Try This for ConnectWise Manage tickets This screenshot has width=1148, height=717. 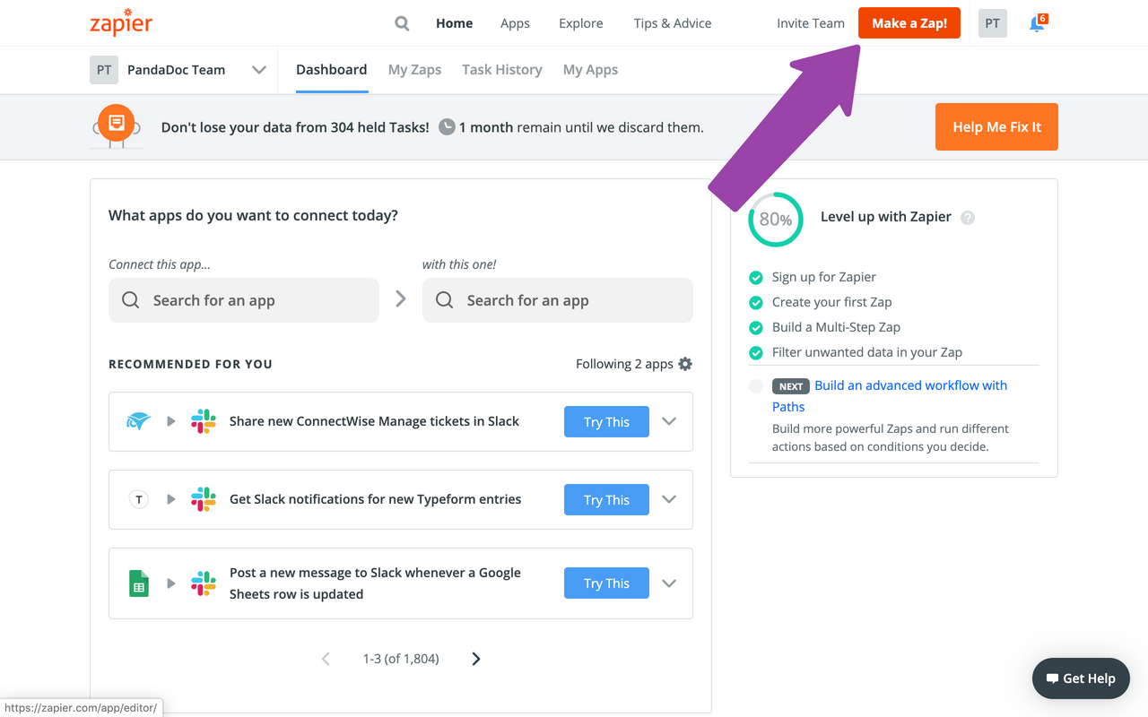(x=606, y=421)
